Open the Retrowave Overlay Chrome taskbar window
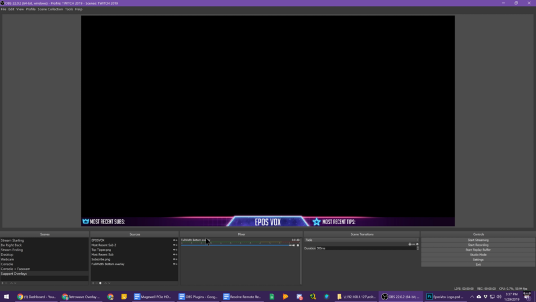This screenshot has height=302, width=536. pos(81,297)
